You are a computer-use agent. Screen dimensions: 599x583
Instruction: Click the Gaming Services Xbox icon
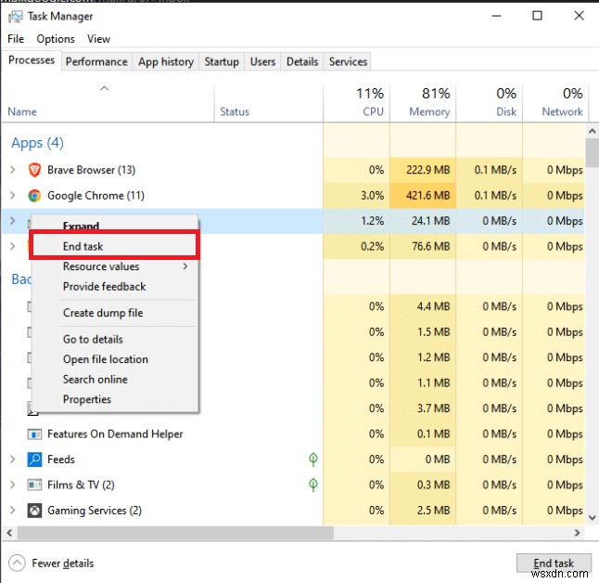34,511
